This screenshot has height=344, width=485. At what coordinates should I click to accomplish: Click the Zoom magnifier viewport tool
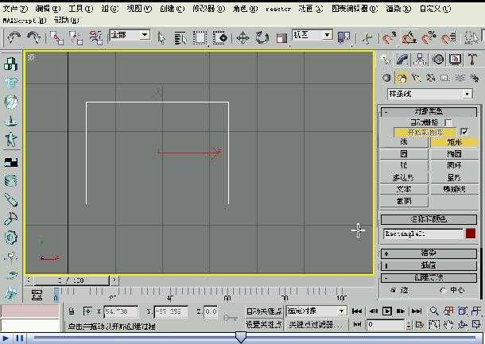pyautogui.click(x=434, y=311)
